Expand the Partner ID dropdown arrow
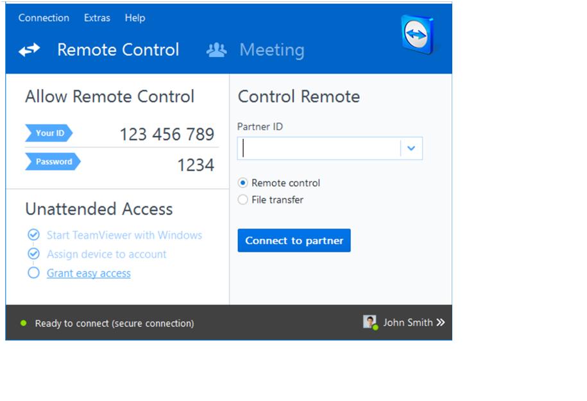 (411, 149)
